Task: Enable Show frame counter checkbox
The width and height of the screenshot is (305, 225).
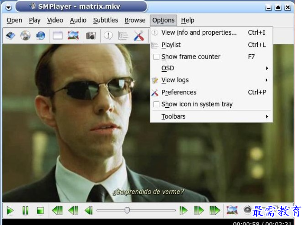Action: (x=156, y=57)
